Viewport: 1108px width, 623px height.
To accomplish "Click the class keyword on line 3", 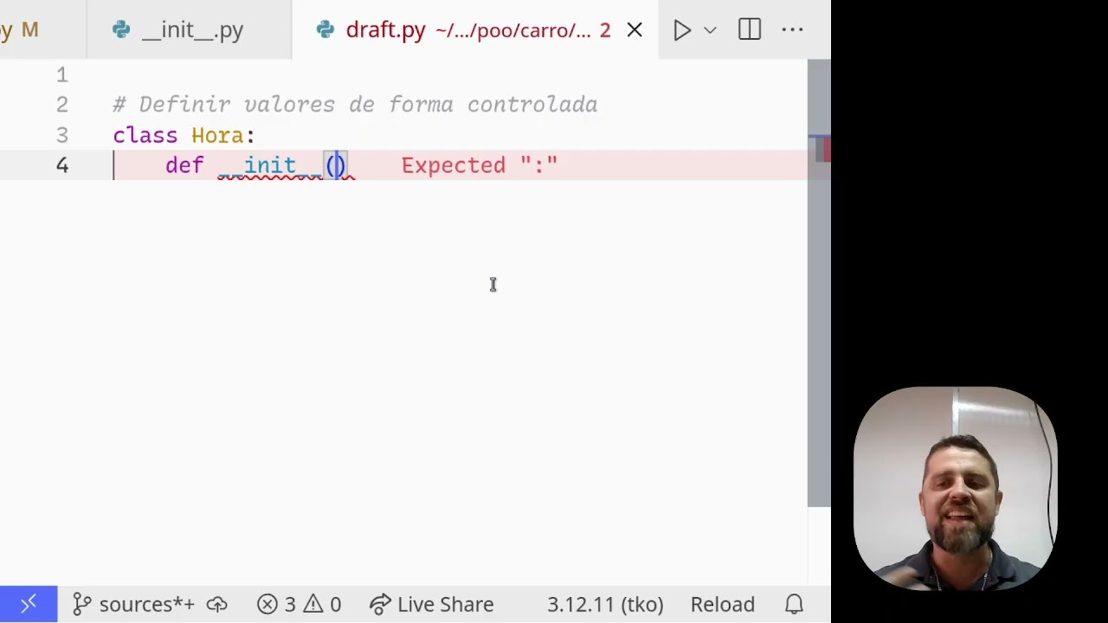I will pyautogui.click(x=145, y=136).
